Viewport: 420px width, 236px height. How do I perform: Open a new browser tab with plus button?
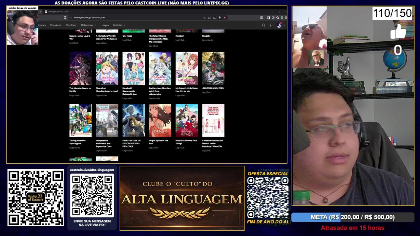pos(82,12)
